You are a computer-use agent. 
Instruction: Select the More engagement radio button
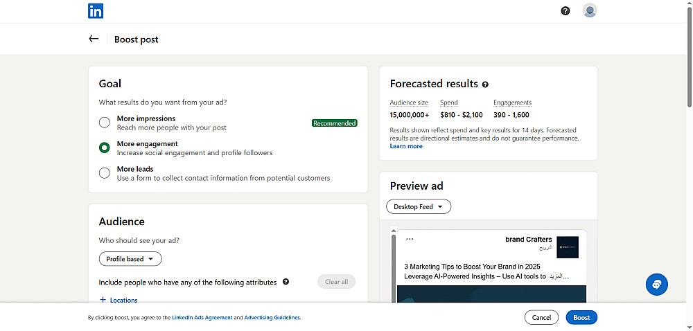click(x=105, y=147)
